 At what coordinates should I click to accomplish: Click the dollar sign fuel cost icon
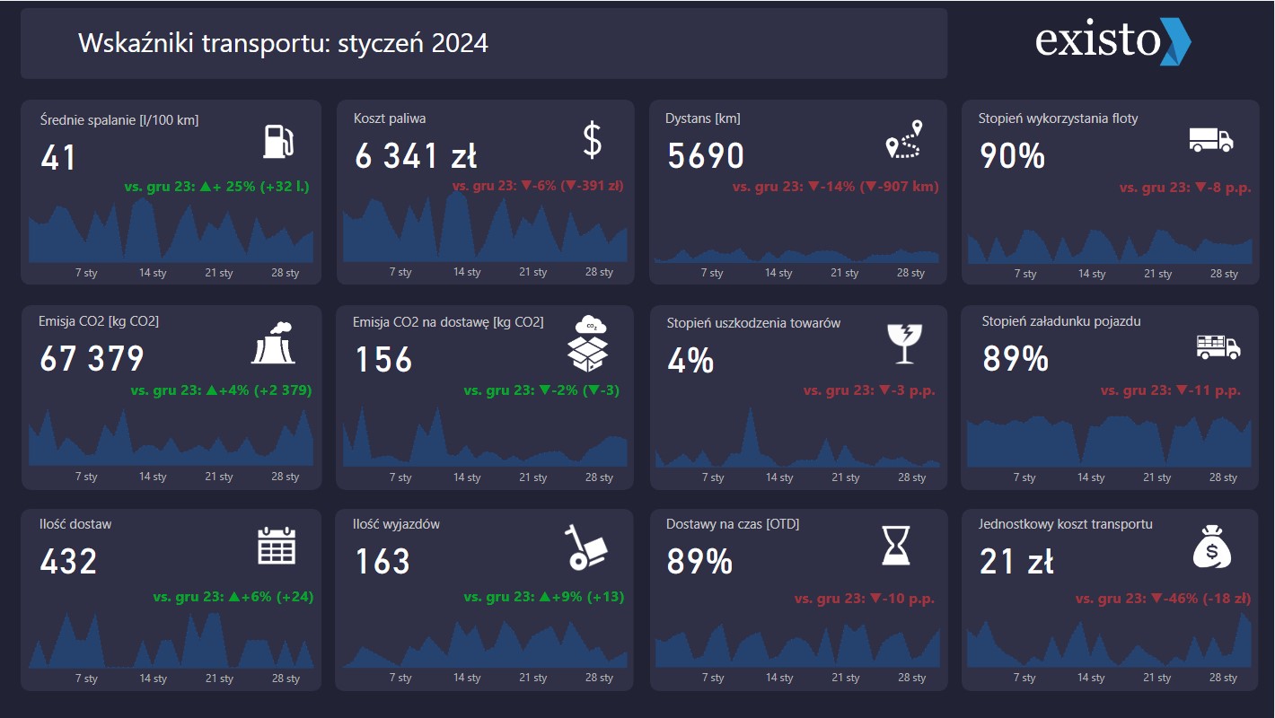pyautogui.click(x=592, y=141)
